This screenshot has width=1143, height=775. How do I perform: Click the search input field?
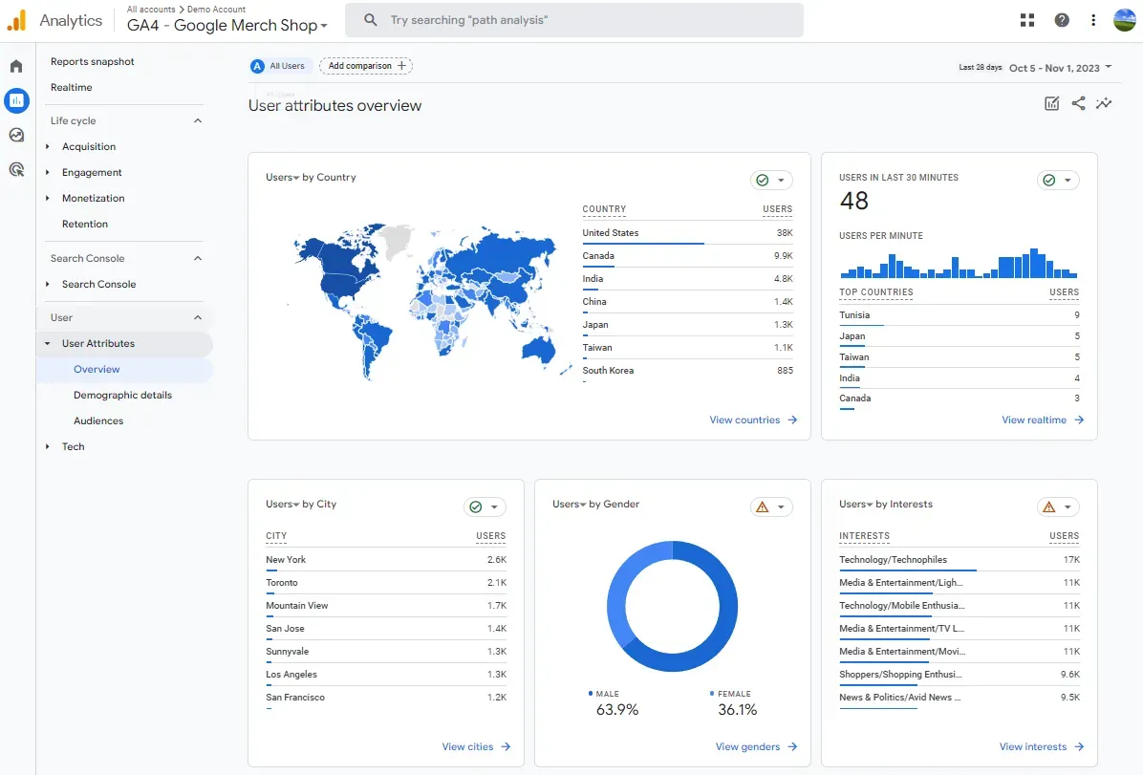(574, 20)
